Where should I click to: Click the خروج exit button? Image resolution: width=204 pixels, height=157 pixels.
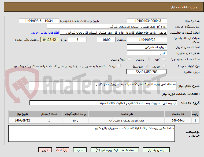[45, 150]
